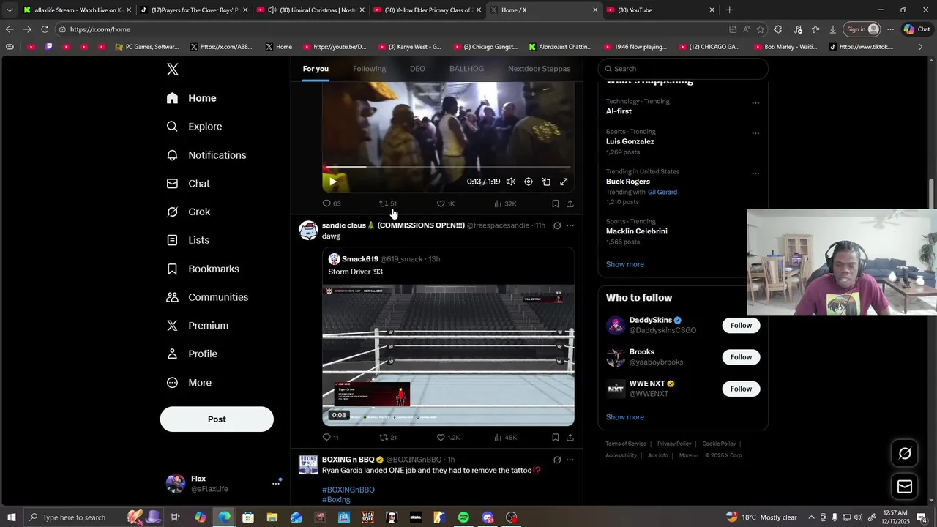Follow DaddySkins

[x=741, y=326]
